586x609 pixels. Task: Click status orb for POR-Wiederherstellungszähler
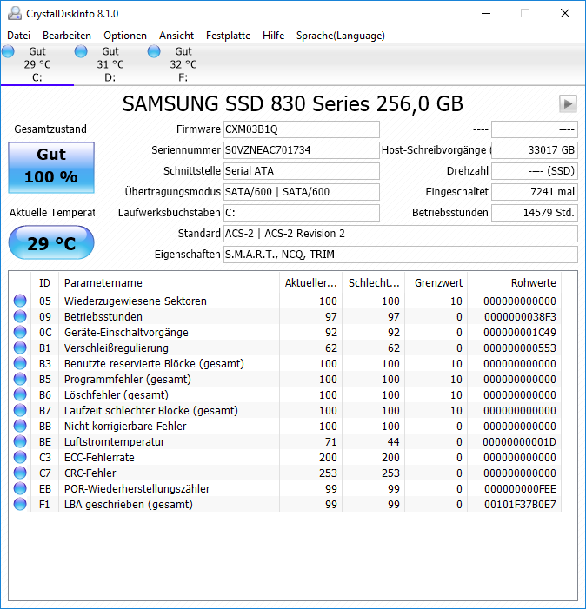click(x=20, y=488)
